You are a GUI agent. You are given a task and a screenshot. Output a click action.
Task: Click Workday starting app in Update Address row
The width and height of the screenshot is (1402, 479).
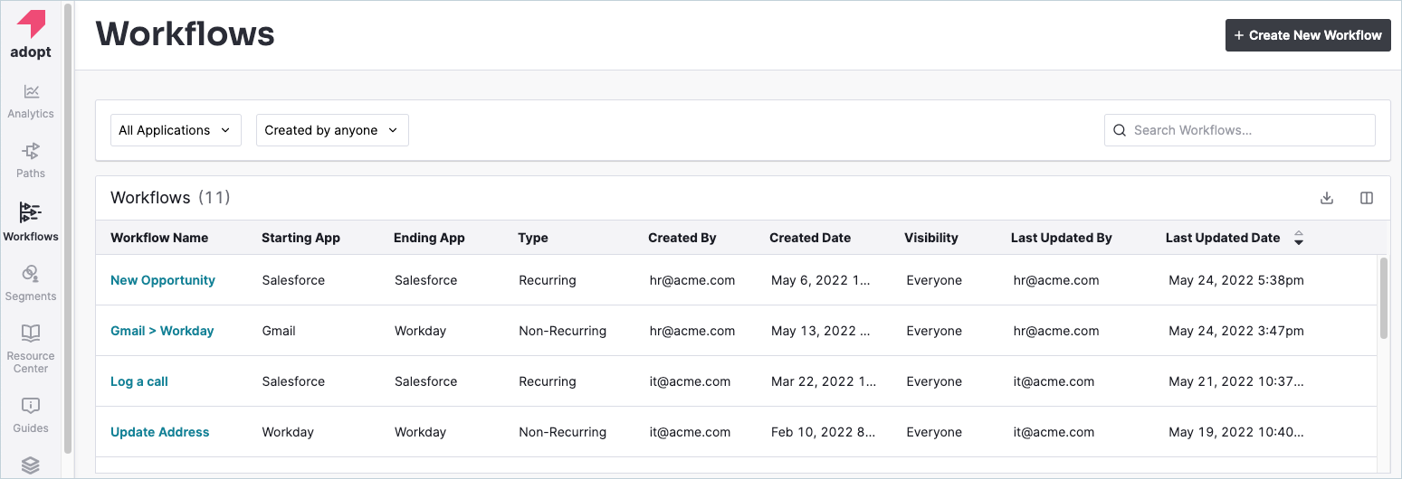pyautogui.click(x=288, y=432)
